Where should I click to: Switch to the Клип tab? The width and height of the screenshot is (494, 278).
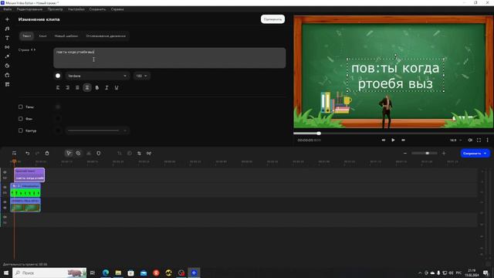43,36
